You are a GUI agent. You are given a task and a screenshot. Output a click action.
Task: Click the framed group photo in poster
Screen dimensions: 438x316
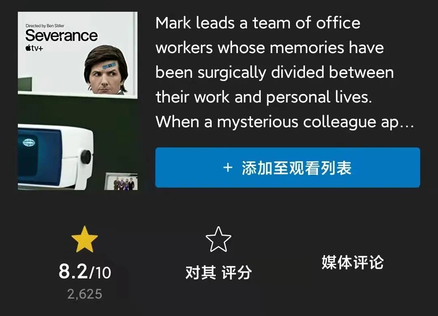point(121,181)
